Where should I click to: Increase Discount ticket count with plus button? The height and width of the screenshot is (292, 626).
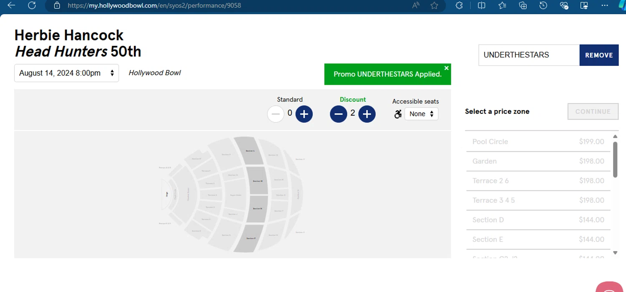pos(367,114)
